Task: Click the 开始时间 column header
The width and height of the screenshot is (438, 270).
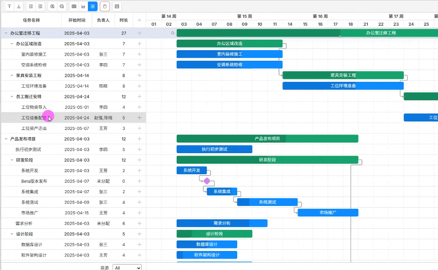Action: coord(77,20)
